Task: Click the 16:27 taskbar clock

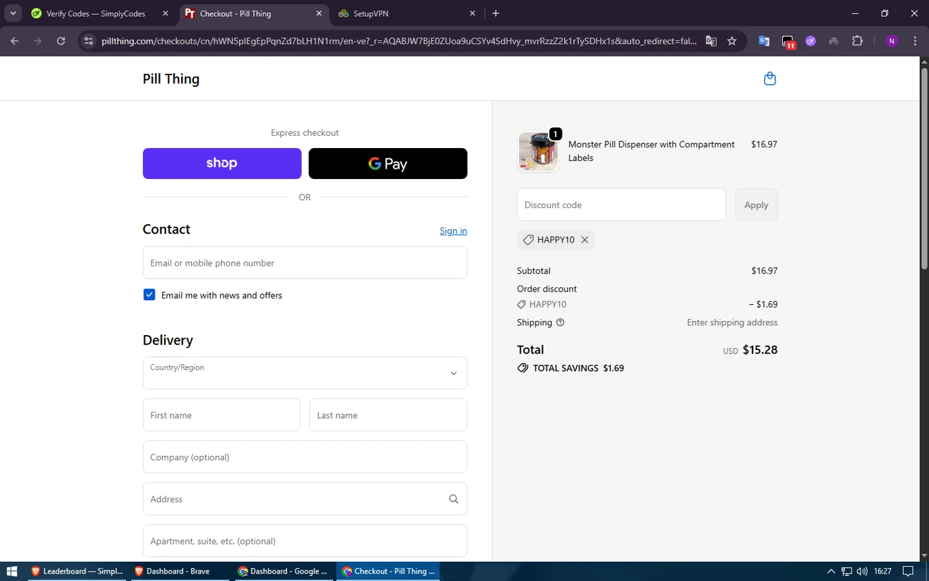Action: [883, 571]
